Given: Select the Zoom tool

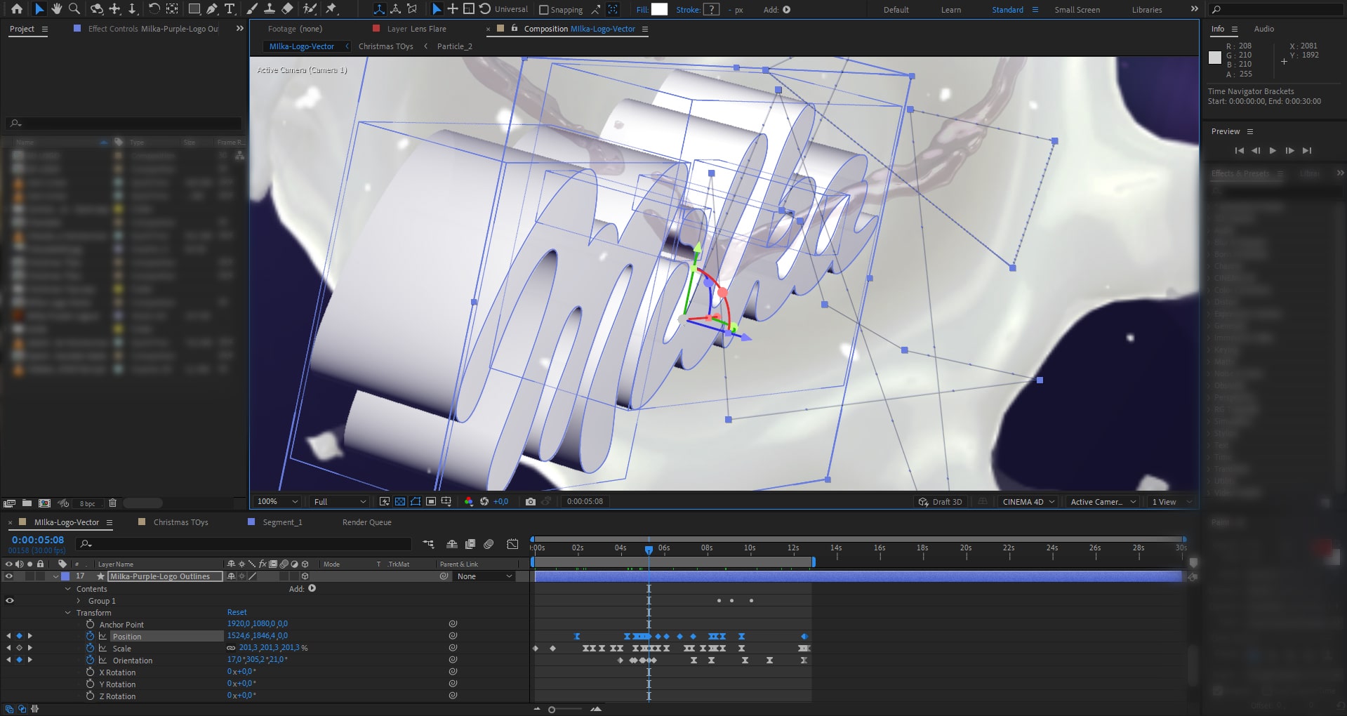Looking at the screenshot, I should (74, 9).
